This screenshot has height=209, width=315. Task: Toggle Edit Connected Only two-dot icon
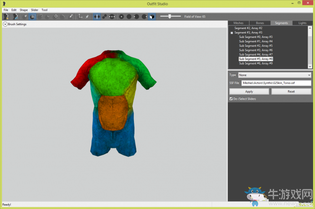(104, 17)
